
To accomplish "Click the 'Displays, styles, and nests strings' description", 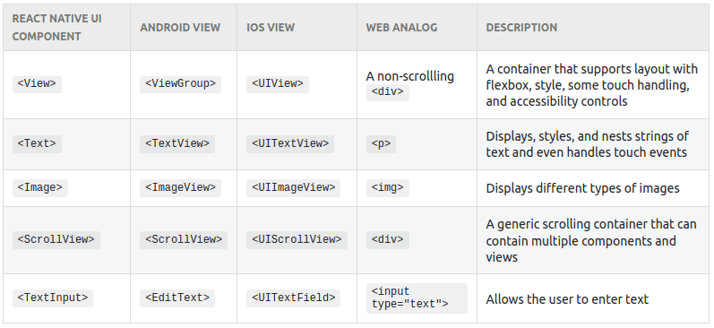I will (587, 144).
